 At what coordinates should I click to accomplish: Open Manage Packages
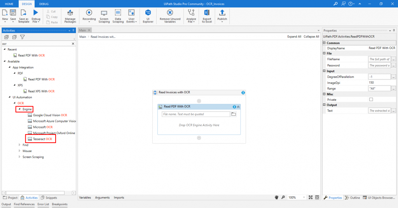[x=70, y=16]
